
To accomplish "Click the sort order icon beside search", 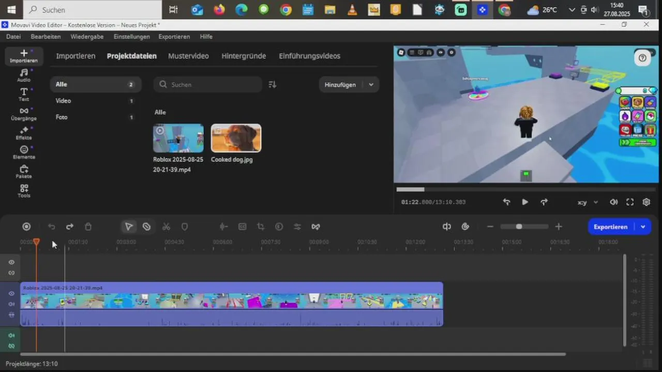I will [273, 84].
